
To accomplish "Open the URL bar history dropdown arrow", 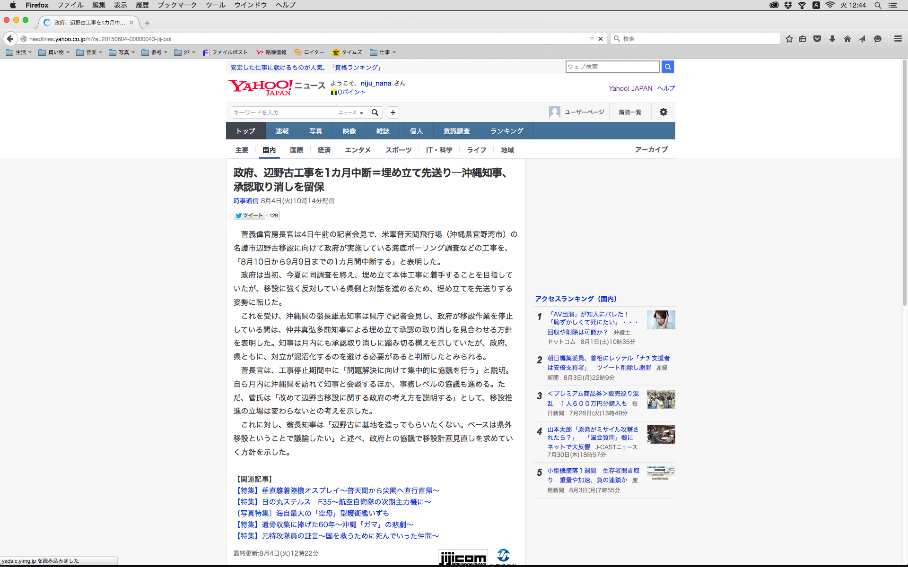I will point(591,39).
